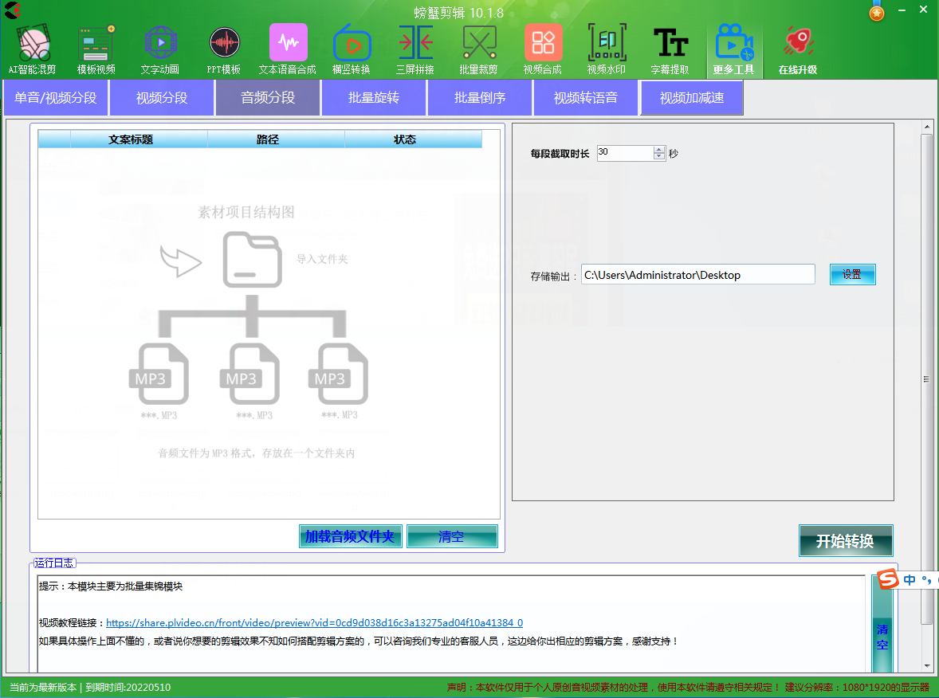This screenshot has height=698, width=939.
Task: Click the 提示：本模块主要为批量集锦模块 log line
Action: (111, 586)
